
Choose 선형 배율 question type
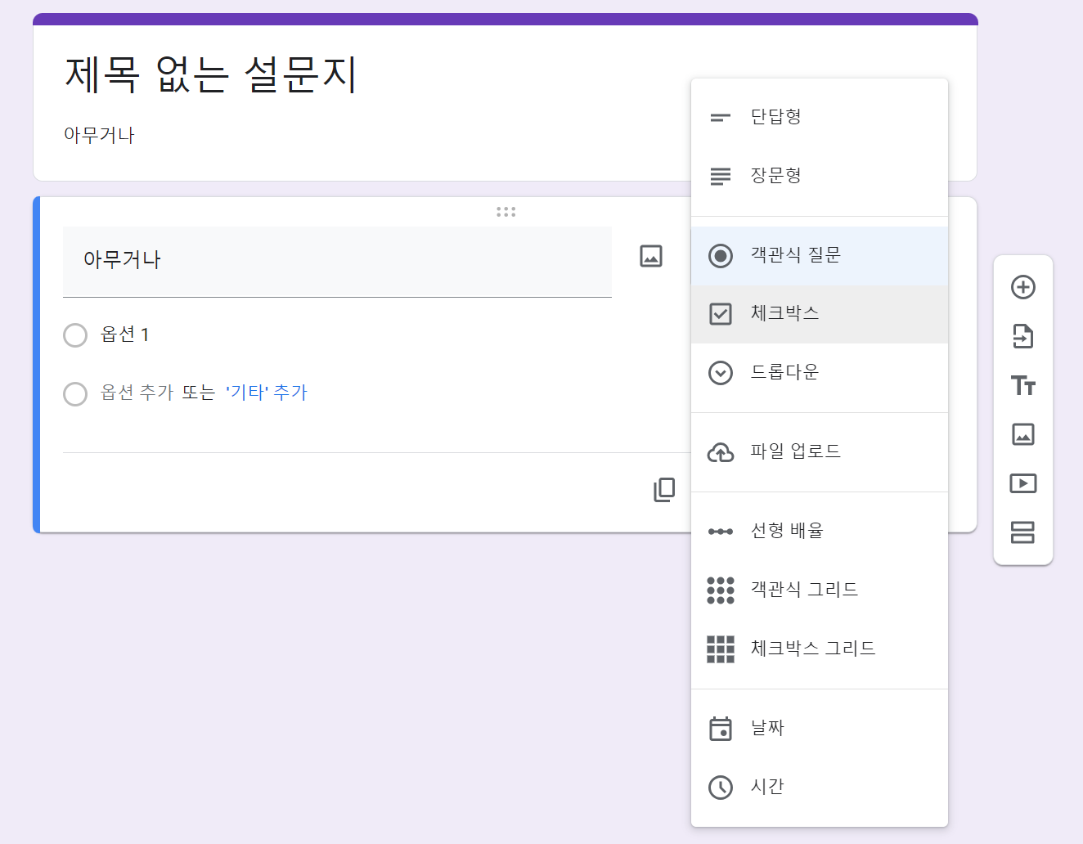[x=820, y=532]
